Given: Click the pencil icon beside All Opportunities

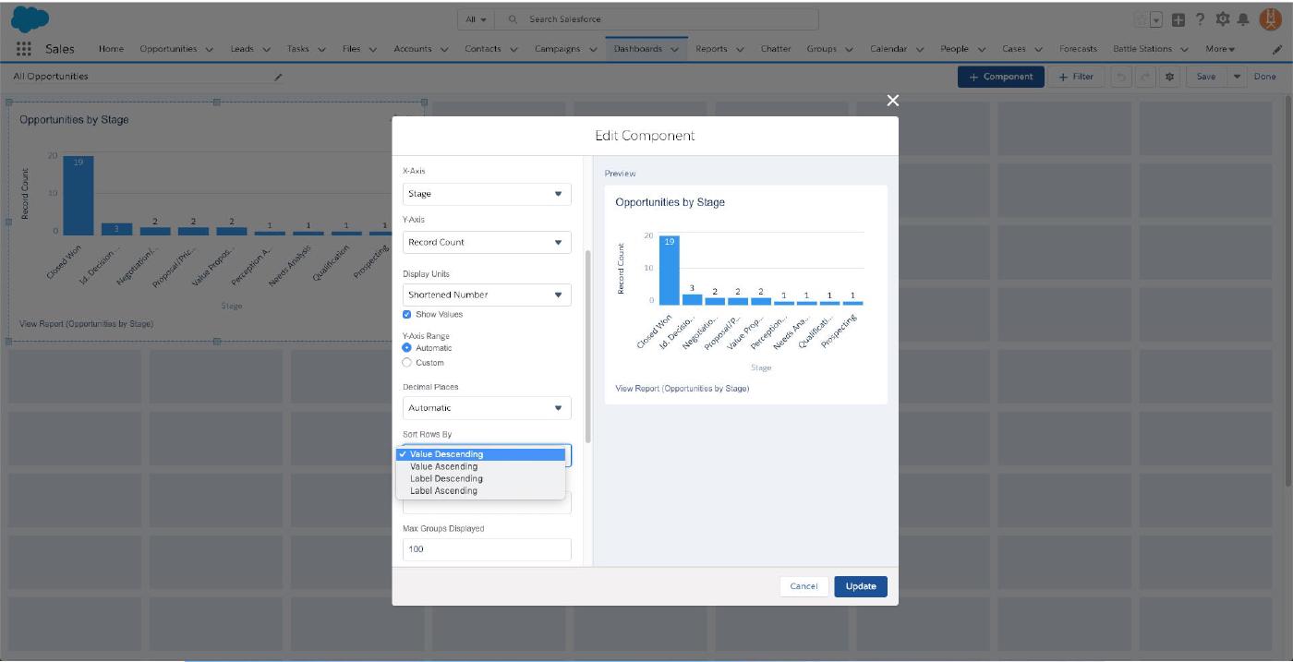Looking at the screenshot, I should click(279, 77).
